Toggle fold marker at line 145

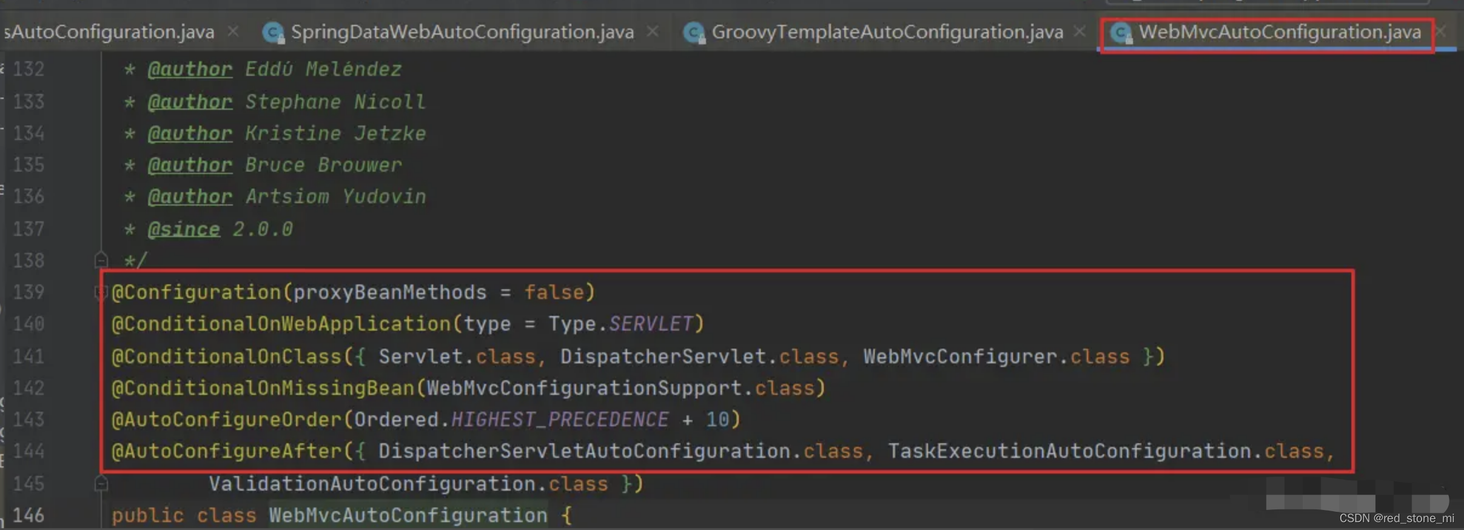pyautogui.click(x=101, y=483)
